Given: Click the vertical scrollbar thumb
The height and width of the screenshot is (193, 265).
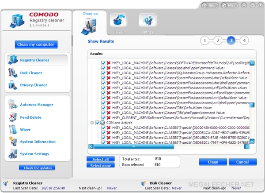Looking at the screenshot, I should click(x=252, y=105).
